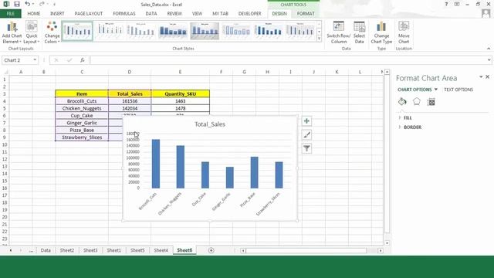Click the horizontal scrollbar right arrow
Image resolution: width=494 pixels, height=278 pixels.
pyautogui.click(x=381, y=250)
